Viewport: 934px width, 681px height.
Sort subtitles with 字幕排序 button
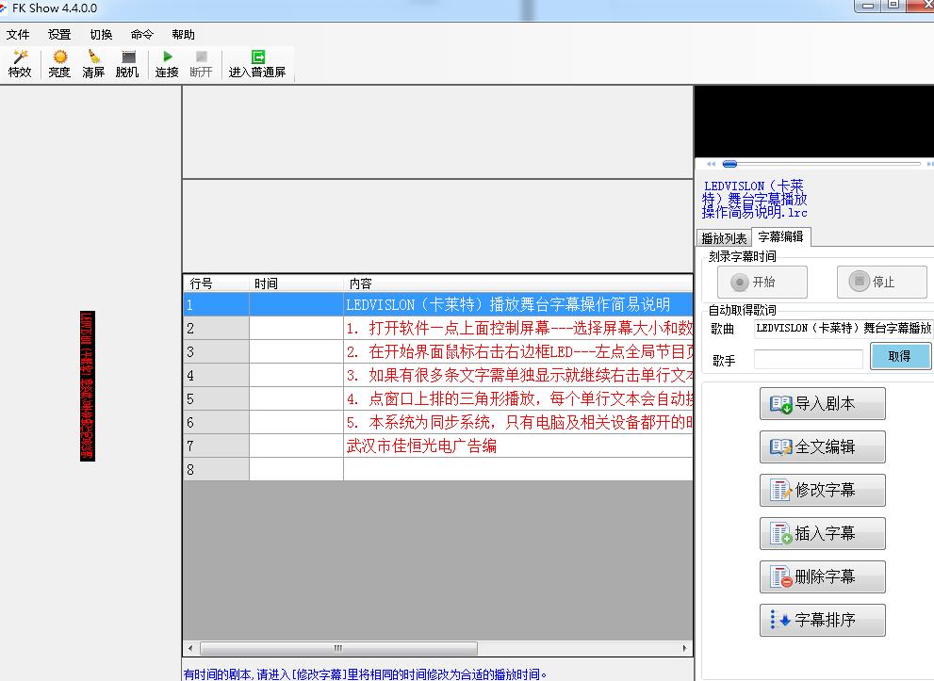click(823, 620)
